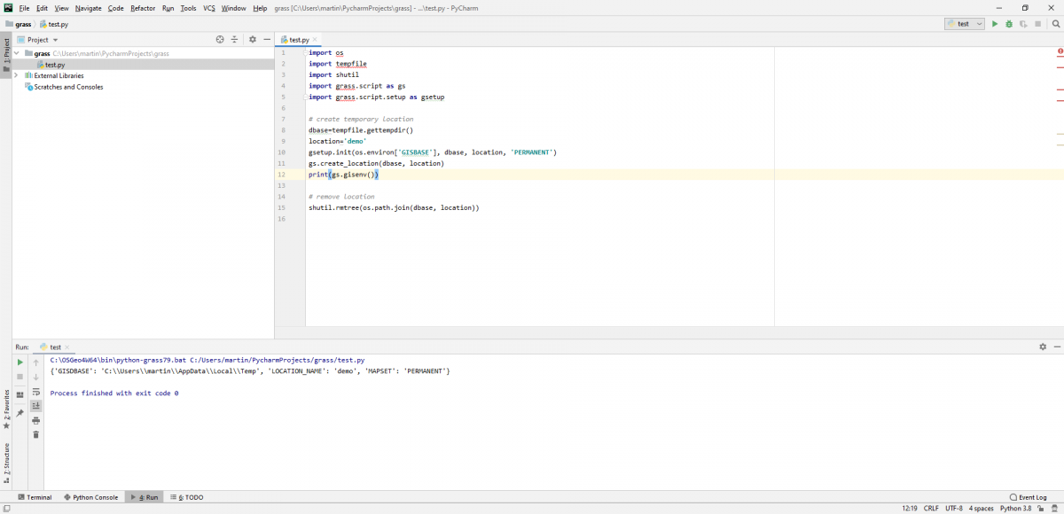Viewport: 1064px width, 514px height.
Task: Open Search Everywhere magnifier icon
Action: pyautogui.click(x=1053, y=24)
